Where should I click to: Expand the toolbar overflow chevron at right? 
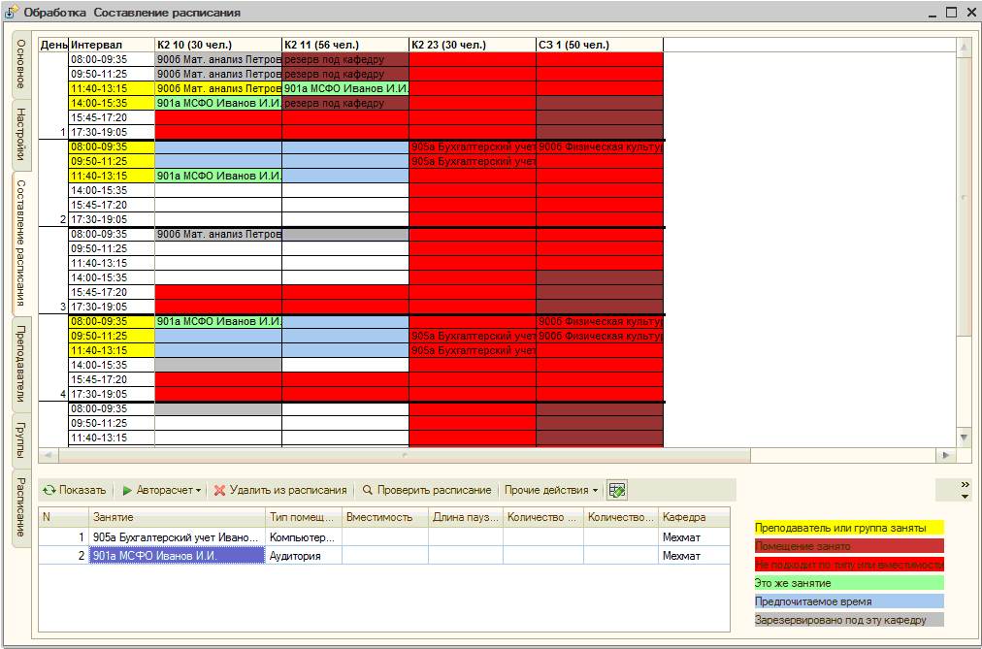964,489
